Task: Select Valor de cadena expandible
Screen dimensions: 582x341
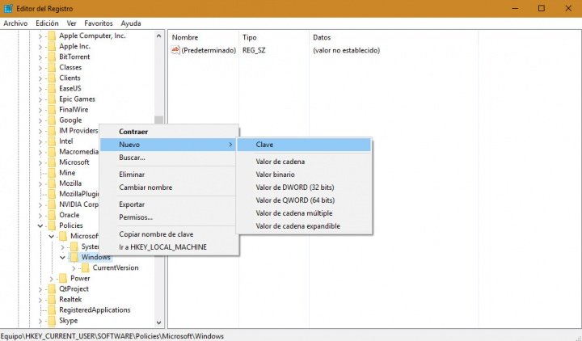Action: coord(304,226)
